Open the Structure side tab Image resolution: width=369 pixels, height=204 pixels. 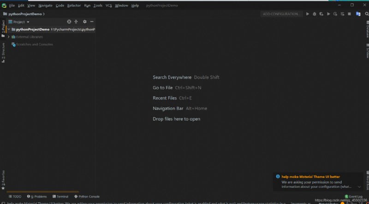tap(3, 53)
